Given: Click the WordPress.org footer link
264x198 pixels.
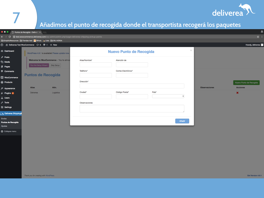Looking at the screenshot, I should tap(50, 175).
